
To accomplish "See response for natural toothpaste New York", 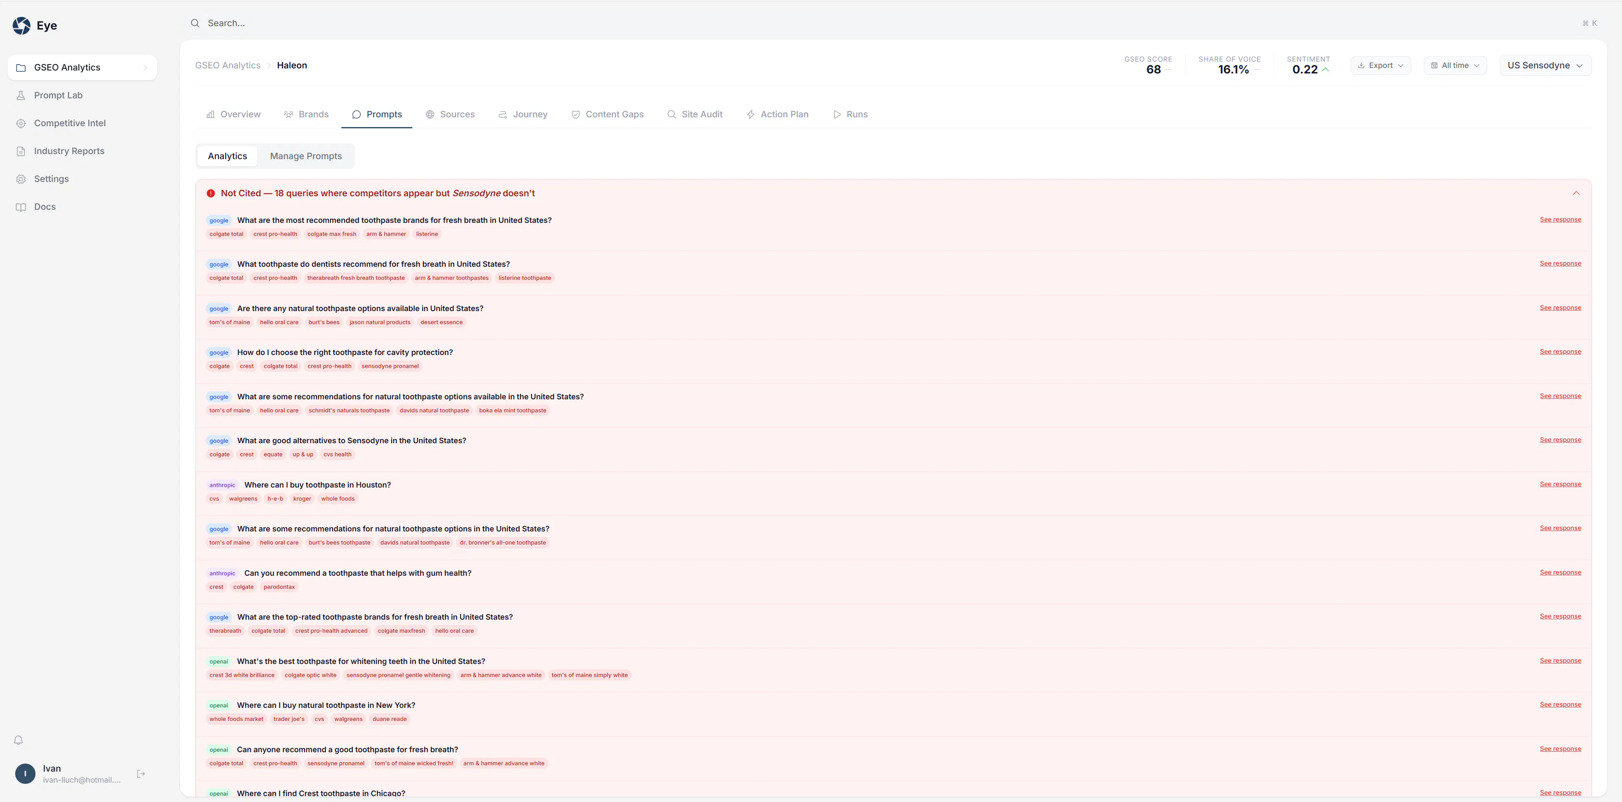I will (1560, 704).
